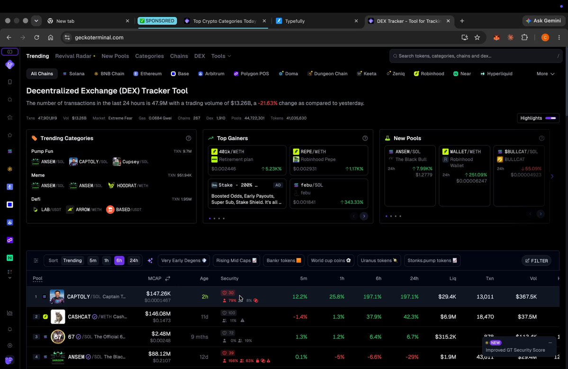Open the Polygon icon in the sidebar
Screen dimensions: 568x369
(10, 240)
